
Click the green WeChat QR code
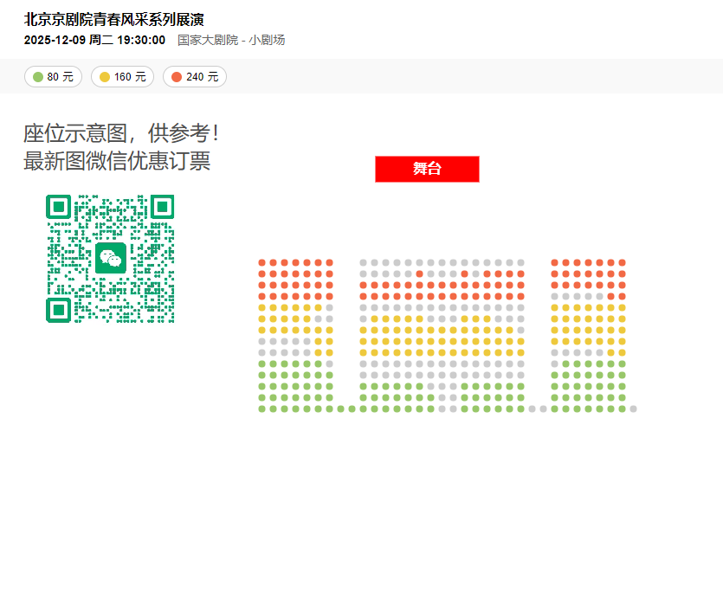pos(110,259)
